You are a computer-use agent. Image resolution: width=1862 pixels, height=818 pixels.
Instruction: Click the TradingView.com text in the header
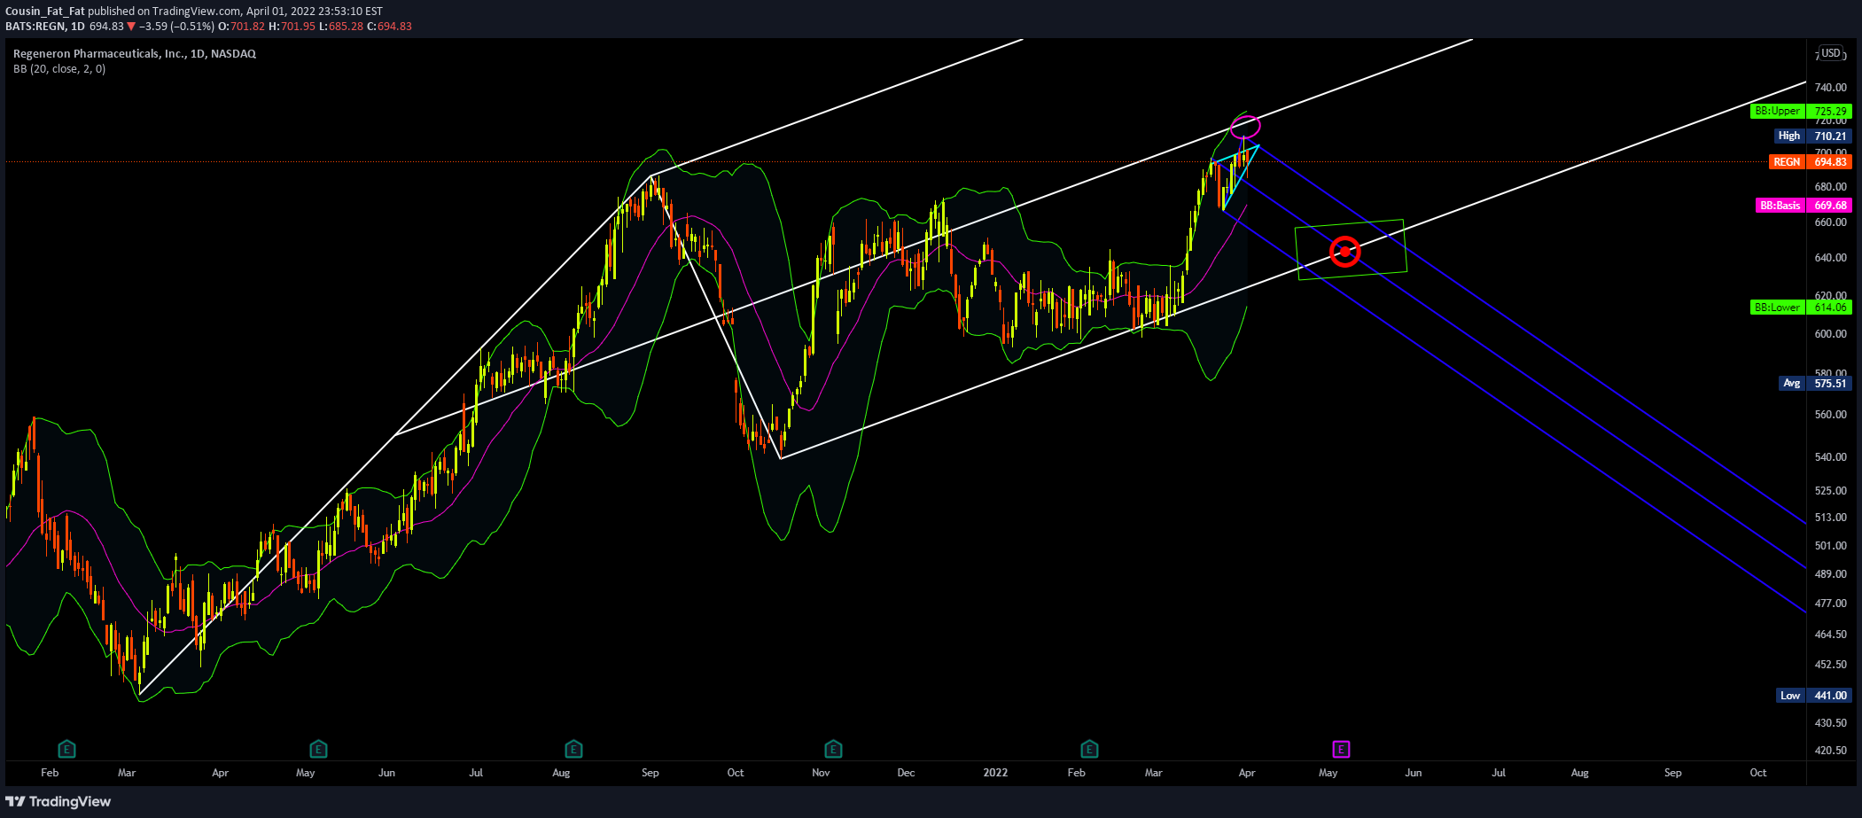tap(197, 12)
